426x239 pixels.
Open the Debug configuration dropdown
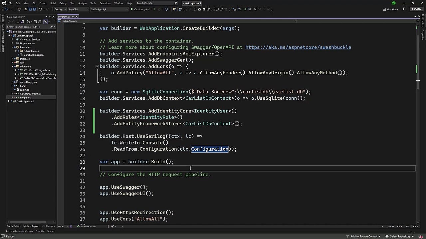[60, 9]
